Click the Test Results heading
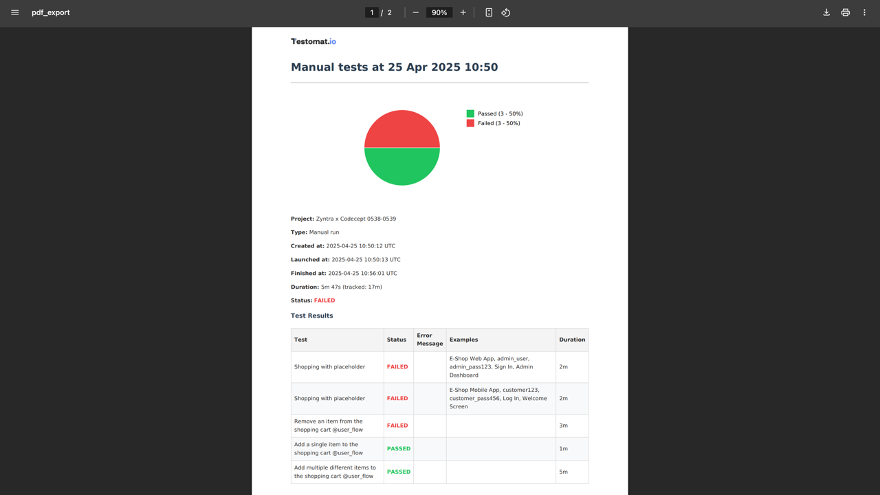Image resolution: width=880 pixels, height=495 pixels. 311,316
